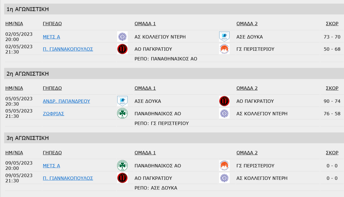
Task: Click ΑΣ Κολλεγίου Ντερή logo in 3η αγωνιστική
Action: click(224, 178)
